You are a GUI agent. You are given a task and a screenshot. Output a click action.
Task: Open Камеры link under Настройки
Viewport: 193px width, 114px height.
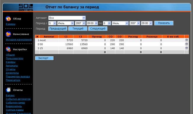click(11, 62)
